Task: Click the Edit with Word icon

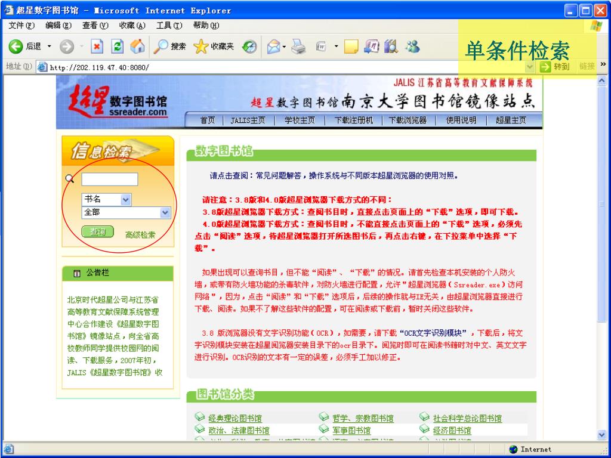Action: pos(321,47)
